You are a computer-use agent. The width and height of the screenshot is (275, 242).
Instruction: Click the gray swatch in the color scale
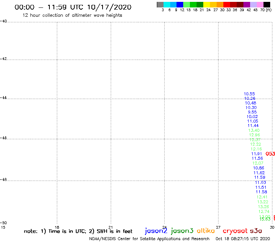pyautogui.click(x=160, y=5)
